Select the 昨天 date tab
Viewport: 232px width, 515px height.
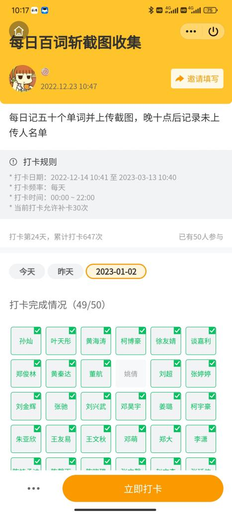point(66,271)
